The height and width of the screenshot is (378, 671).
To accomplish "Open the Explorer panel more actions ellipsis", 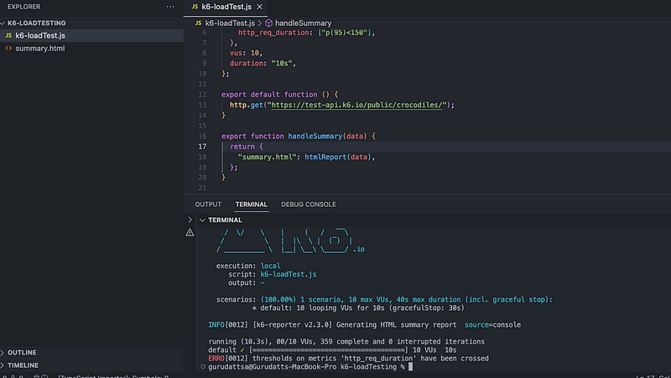I will tap(170, 7).
